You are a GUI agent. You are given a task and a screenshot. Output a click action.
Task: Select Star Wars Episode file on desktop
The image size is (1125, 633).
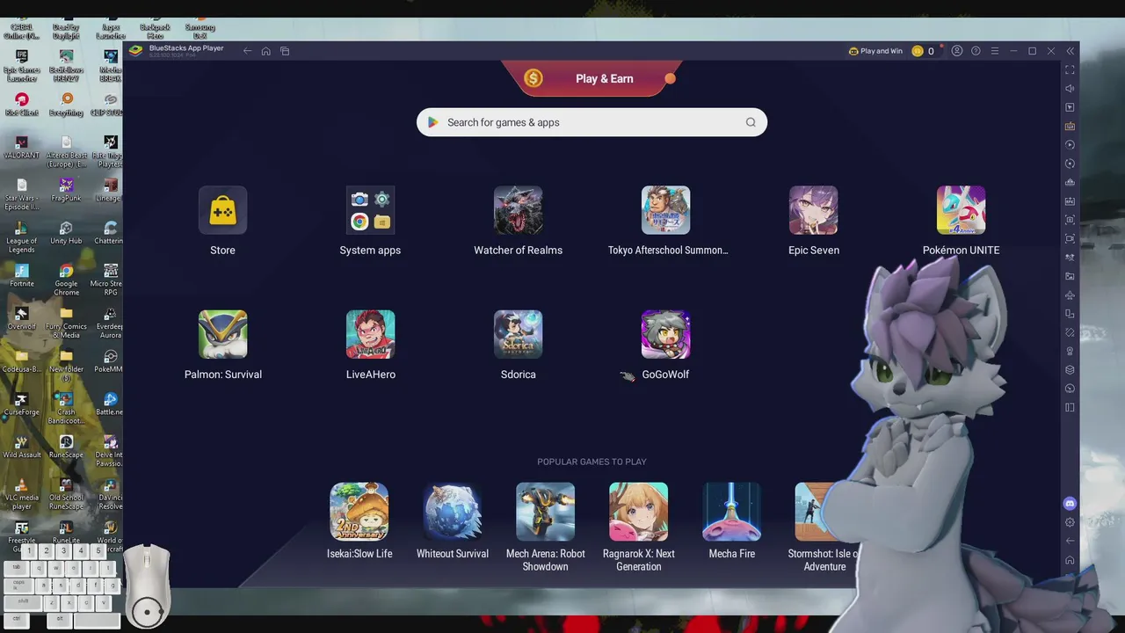pyautogui.click(x=22, y=193)
